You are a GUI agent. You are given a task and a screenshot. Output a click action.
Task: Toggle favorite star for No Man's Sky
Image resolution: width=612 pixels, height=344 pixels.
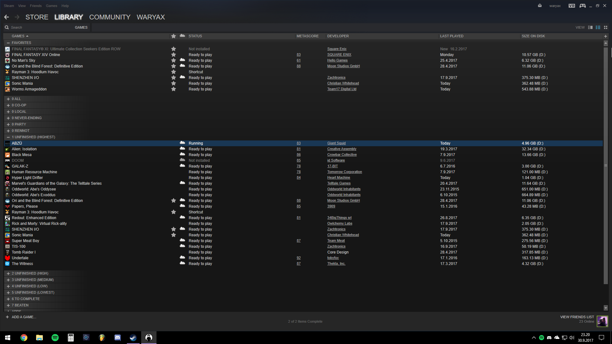click(173, 61)
